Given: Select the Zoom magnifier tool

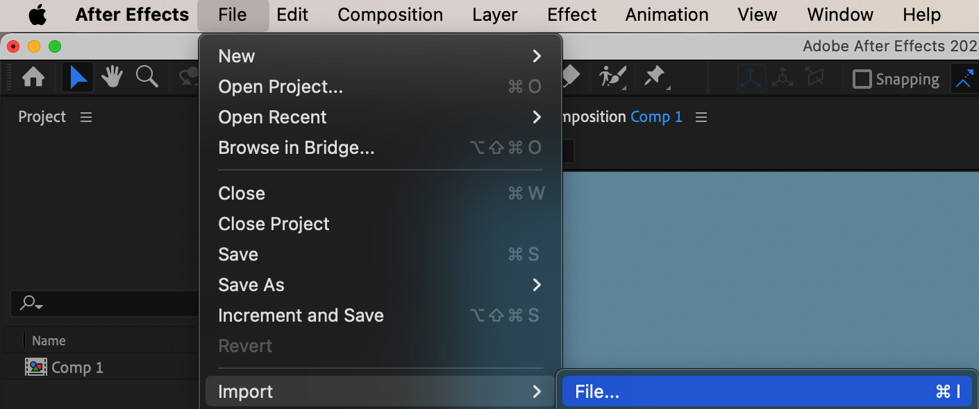Looking at the screenshot, I should [x=147, y=77].
